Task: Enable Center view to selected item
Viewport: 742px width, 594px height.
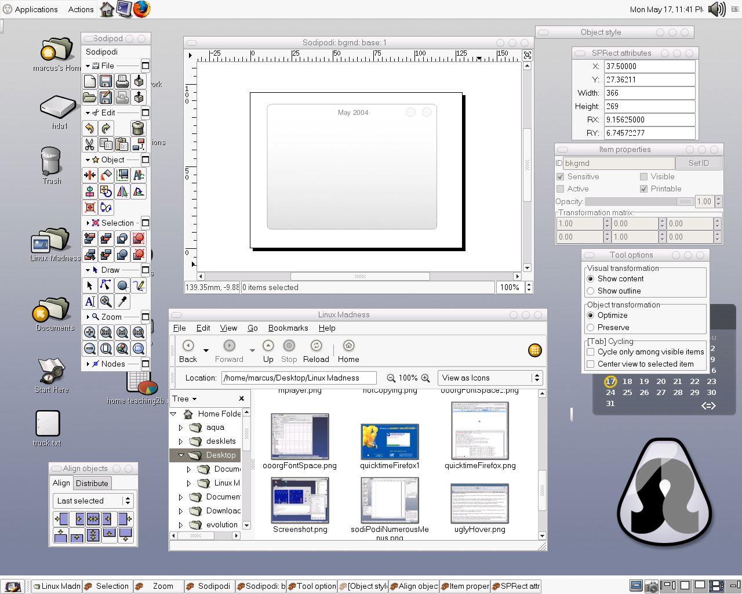Action: 591,364
